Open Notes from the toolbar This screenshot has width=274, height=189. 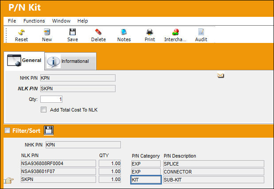coord(124,32)
